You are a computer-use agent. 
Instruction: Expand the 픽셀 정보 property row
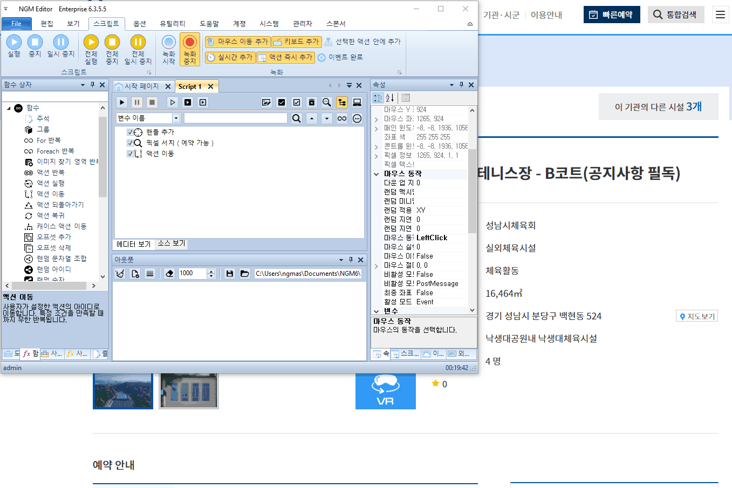coord(377,156)
